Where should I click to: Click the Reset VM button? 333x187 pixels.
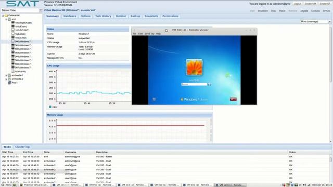(x=282, y=11)
